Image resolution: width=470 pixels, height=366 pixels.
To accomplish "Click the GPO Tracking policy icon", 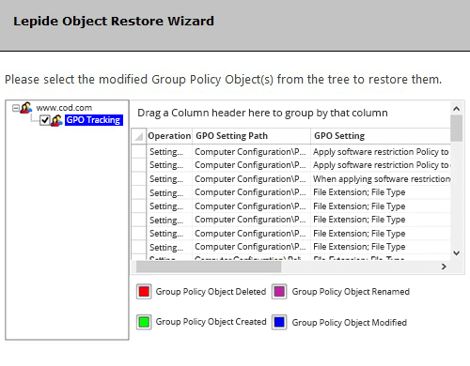I will pos(56,120).
